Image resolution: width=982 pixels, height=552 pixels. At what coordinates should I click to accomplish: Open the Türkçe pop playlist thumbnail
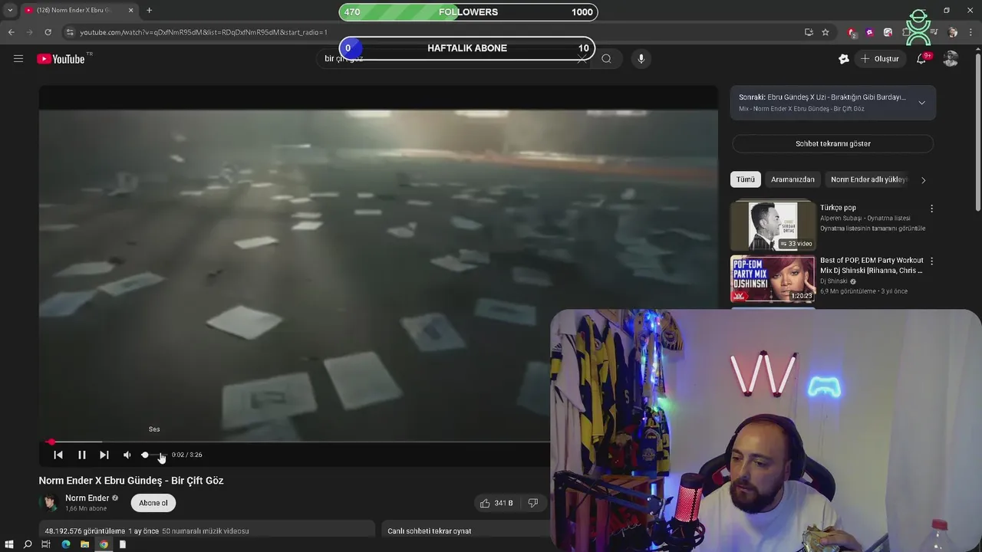point(773,225)
